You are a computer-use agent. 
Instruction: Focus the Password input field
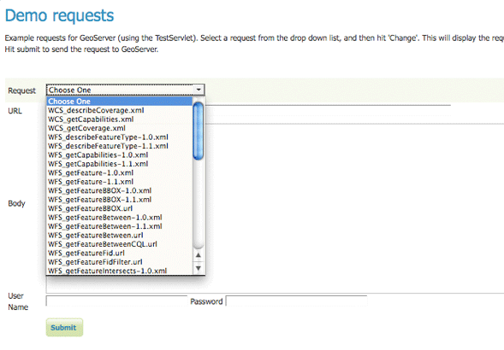pyautogui.click(x=296, y=301)
